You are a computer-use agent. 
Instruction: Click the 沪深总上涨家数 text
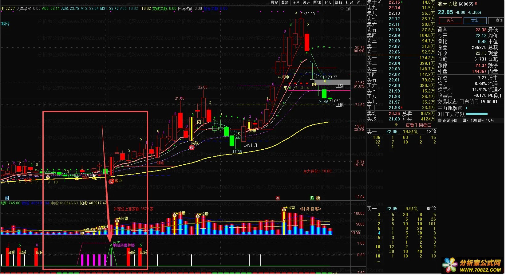[134, 209]
